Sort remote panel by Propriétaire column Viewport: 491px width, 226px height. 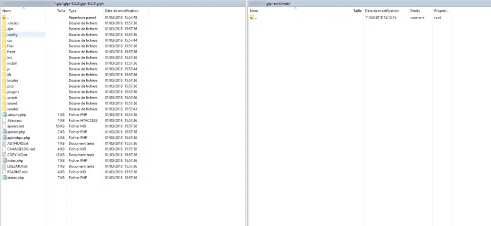pos(442,11)
